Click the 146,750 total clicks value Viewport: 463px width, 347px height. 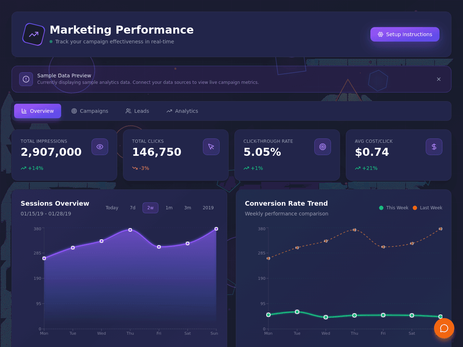click(157, 152)
